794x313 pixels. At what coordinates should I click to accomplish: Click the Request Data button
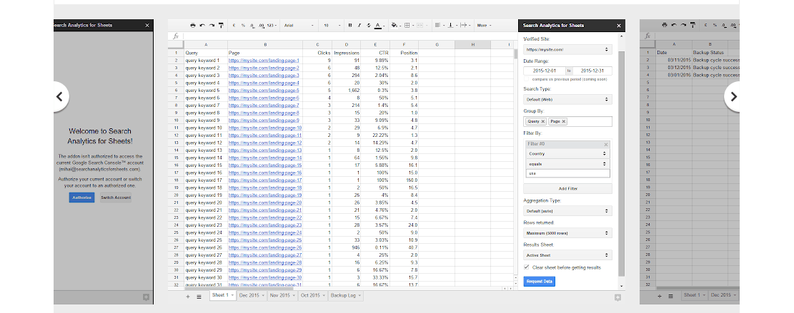coord(539,282)
